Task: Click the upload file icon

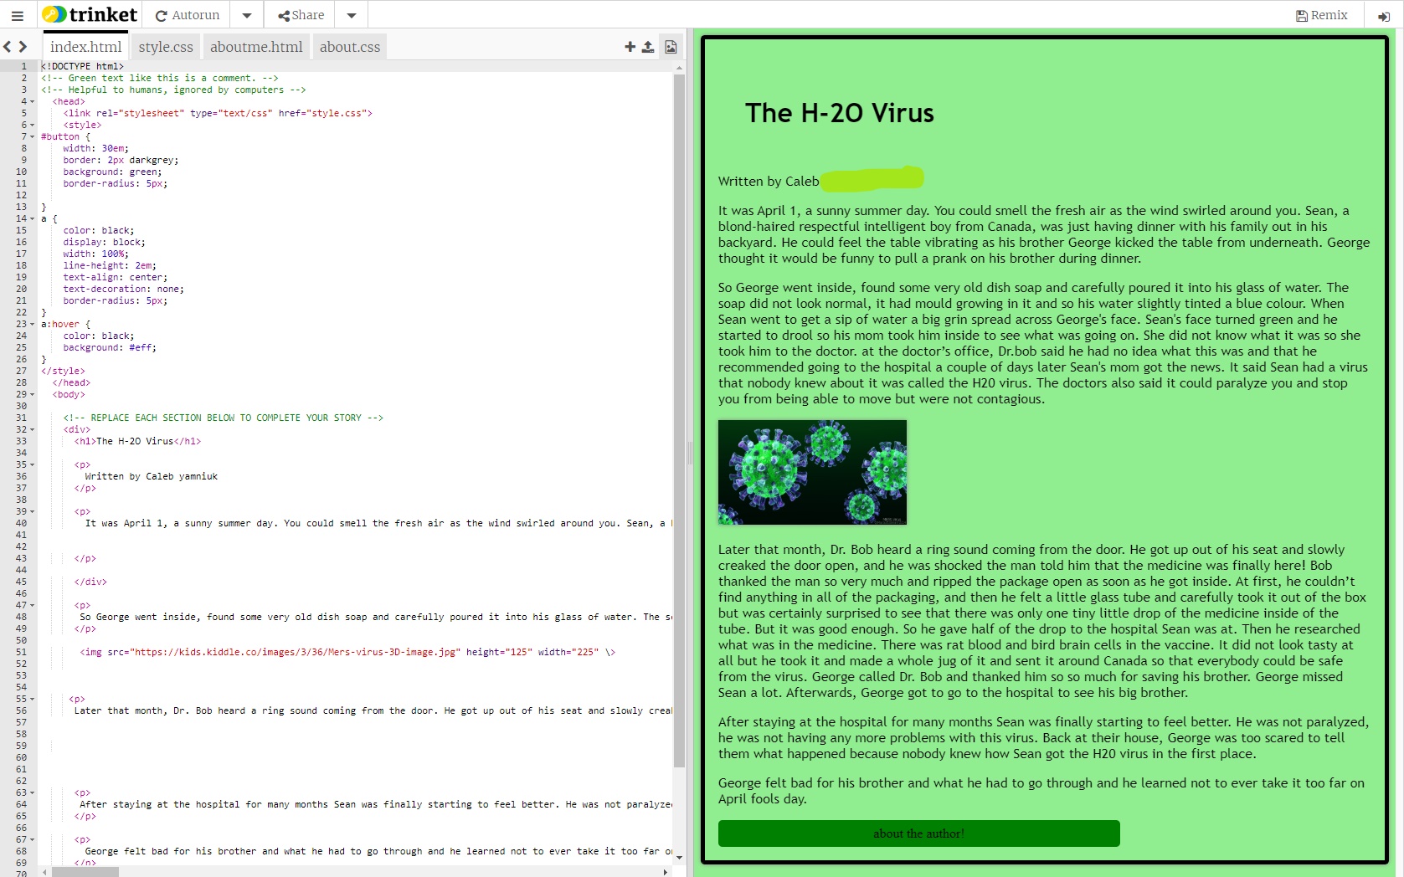Action: click(x=648, y=47)
